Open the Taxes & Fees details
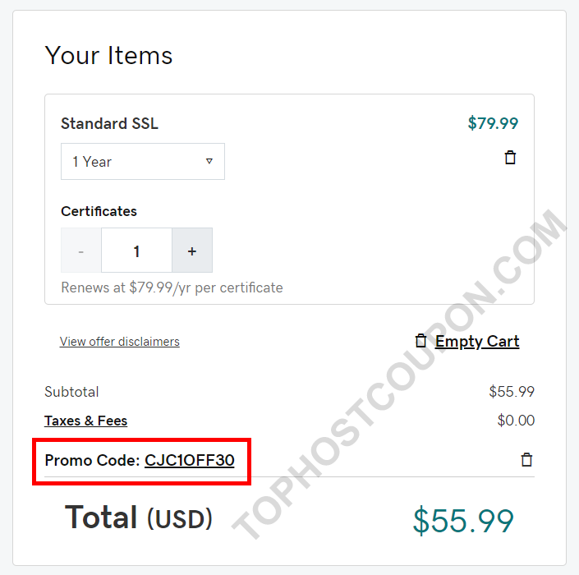The height and width of the screenshot is (575, 579). pyautogui.click(x=85, y=421)
